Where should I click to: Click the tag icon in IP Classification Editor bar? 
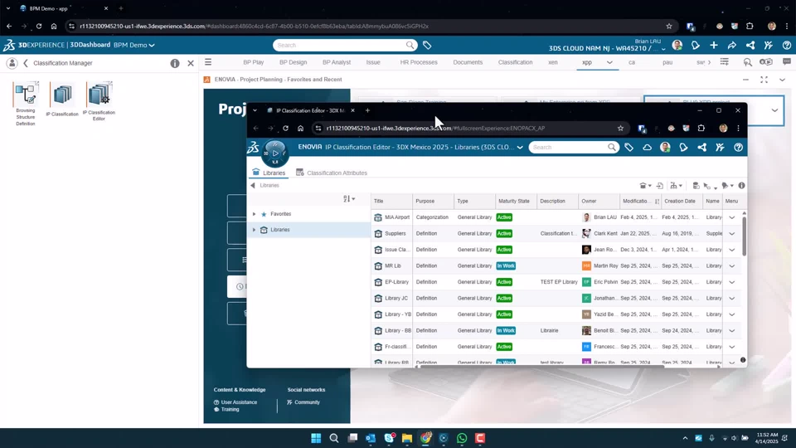pyautogui.click(x=629, y=148)
